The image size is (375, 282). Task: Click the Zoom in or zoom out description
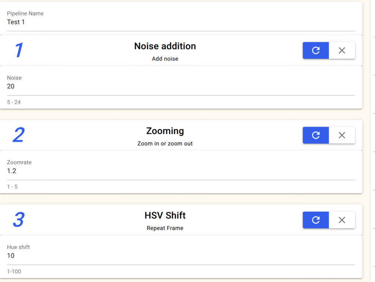[x=165, y=144]
